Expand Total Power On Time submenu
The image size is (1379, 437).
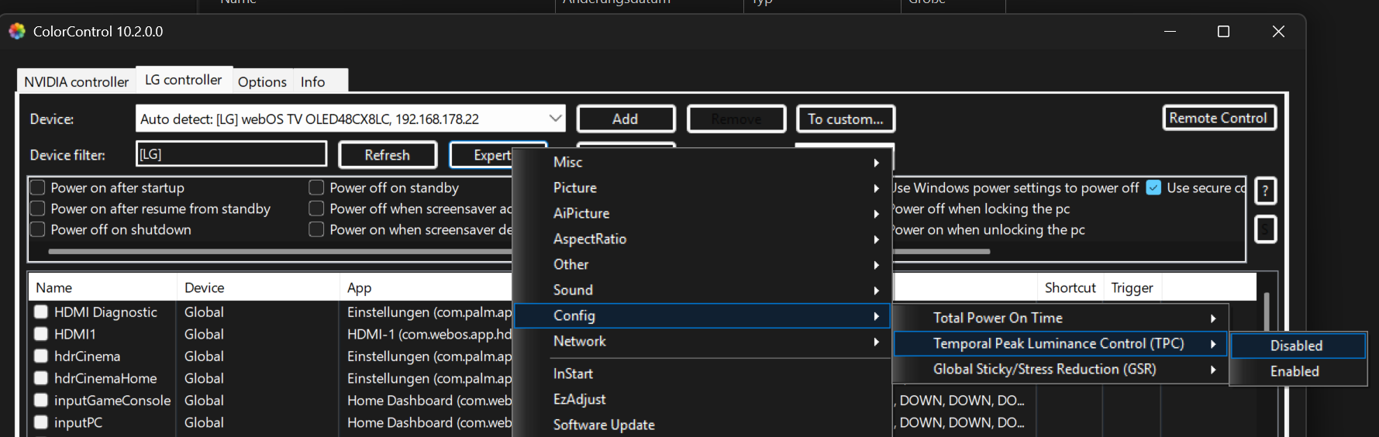point(1060,318)
